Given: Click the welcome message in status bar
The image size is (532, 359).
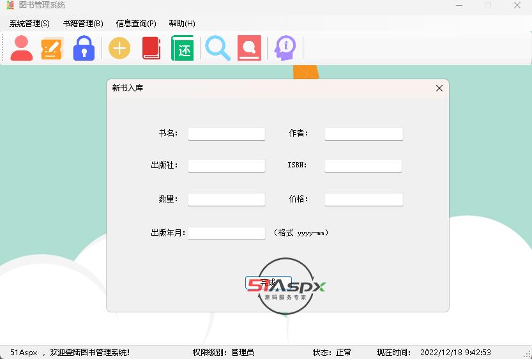Looking at the screenshot, I should [x=70, y=352].
